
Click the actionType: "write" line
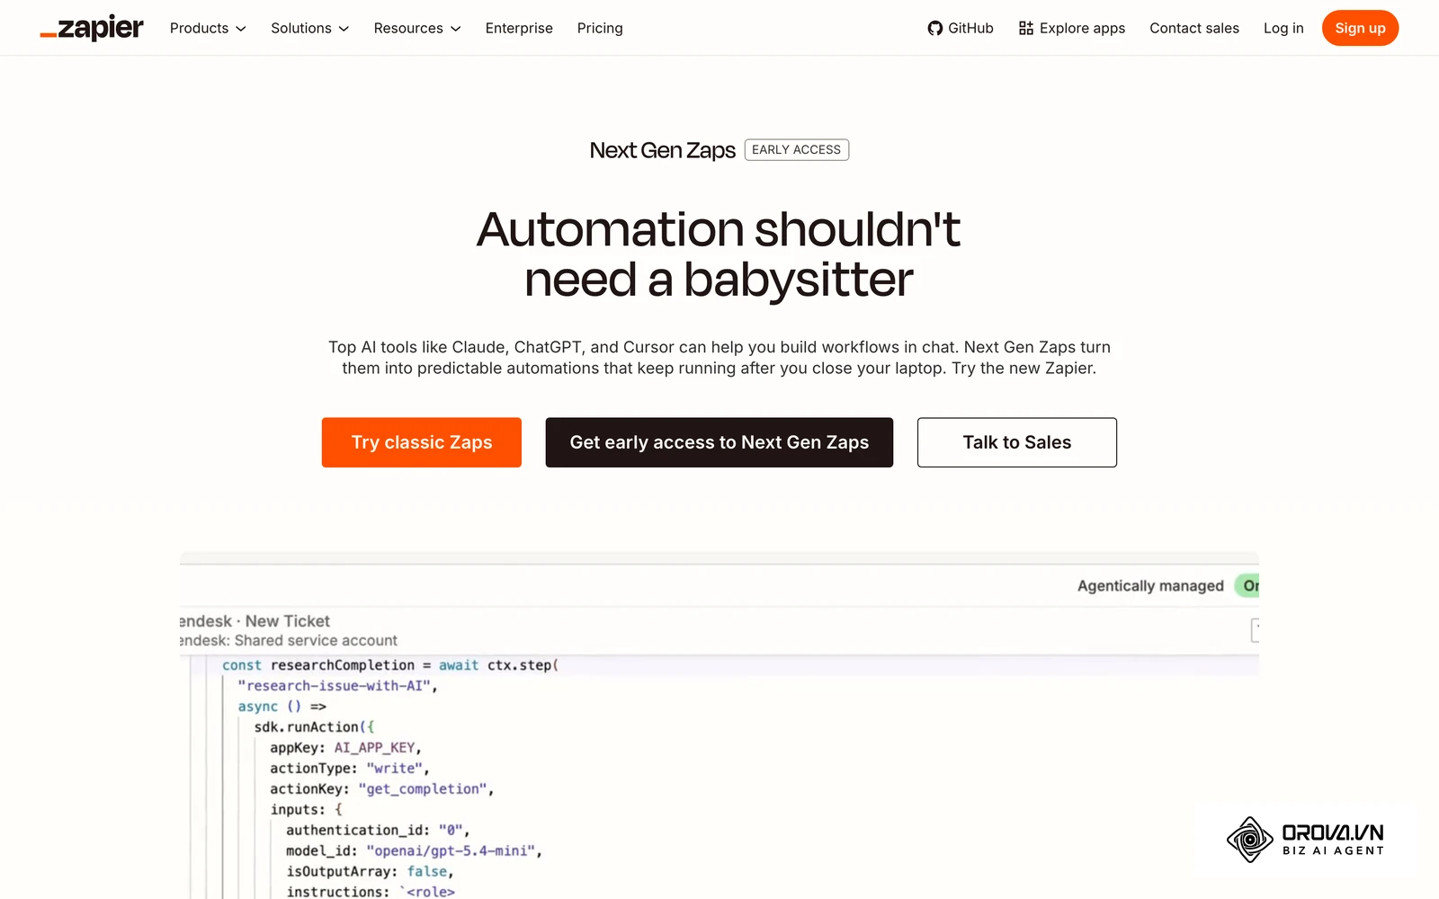pos(350,769)
